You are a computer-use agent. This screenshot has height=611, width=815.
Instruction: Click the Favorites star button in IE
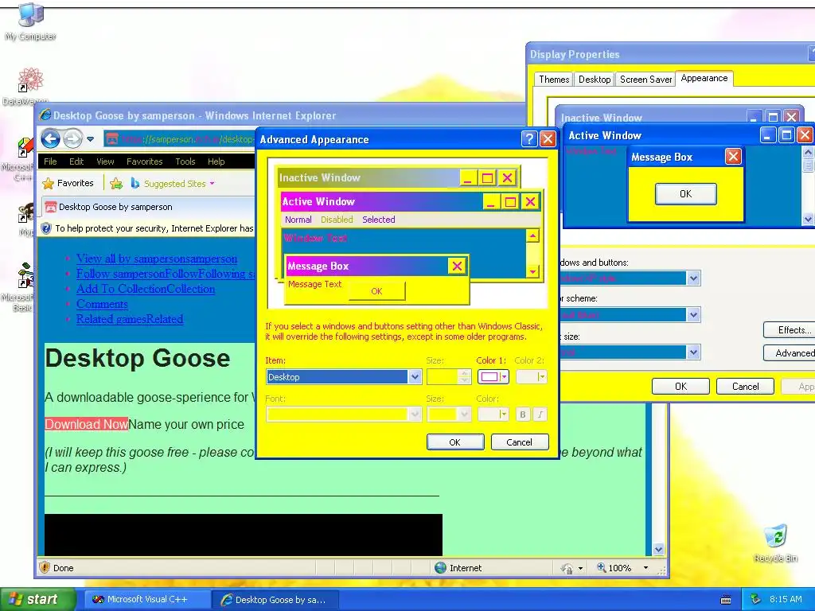[68, 184]
